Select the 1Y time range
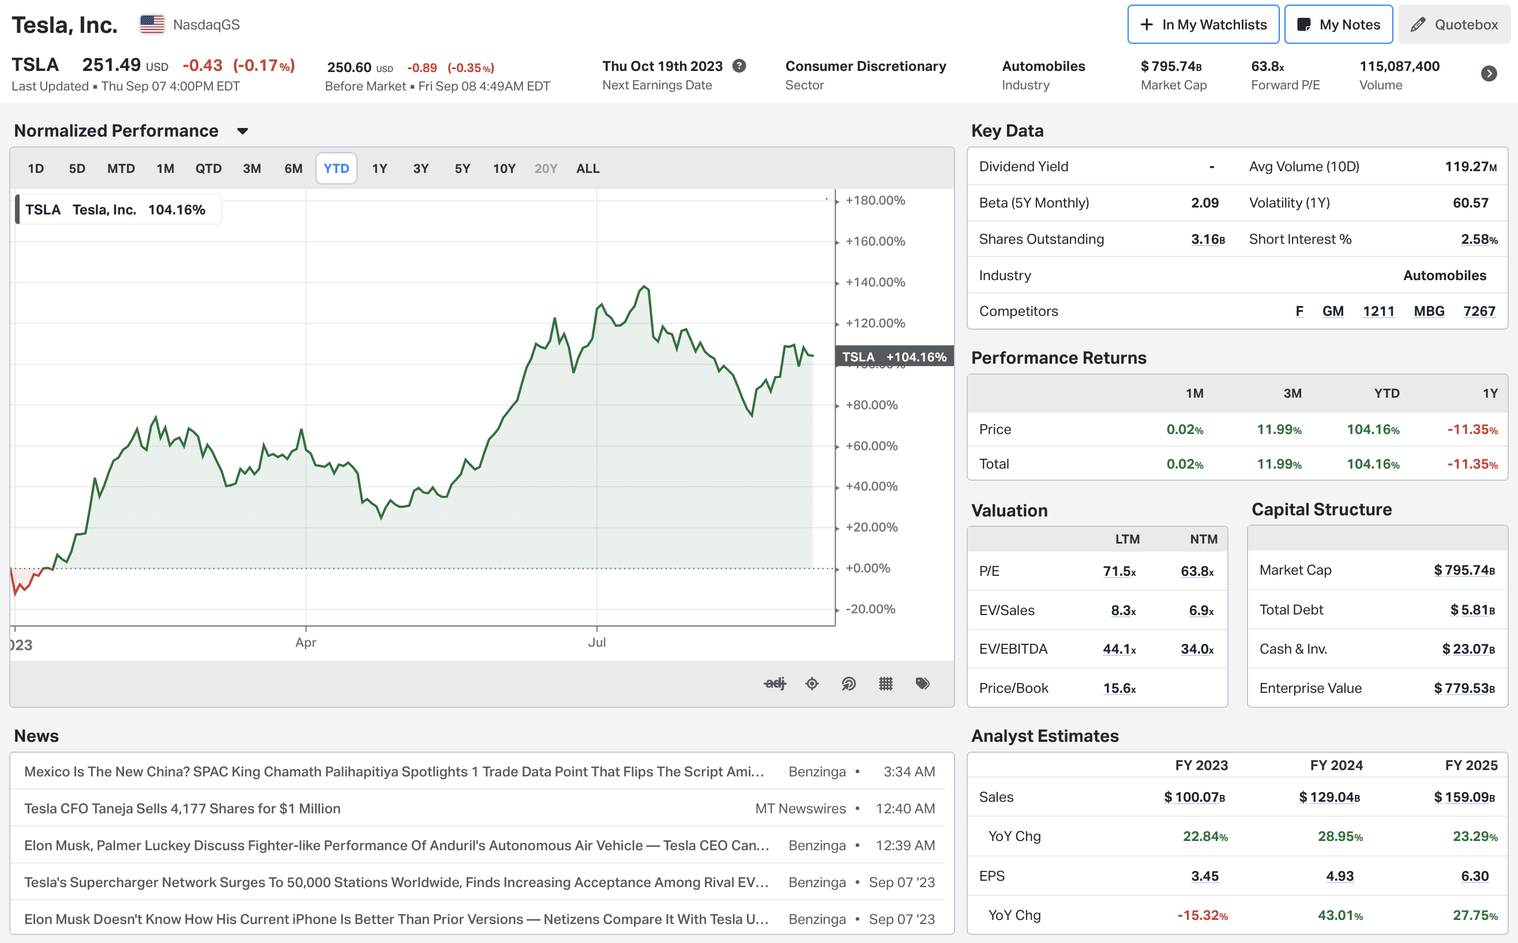This screenshot has height=943, width=1518. 379,168
